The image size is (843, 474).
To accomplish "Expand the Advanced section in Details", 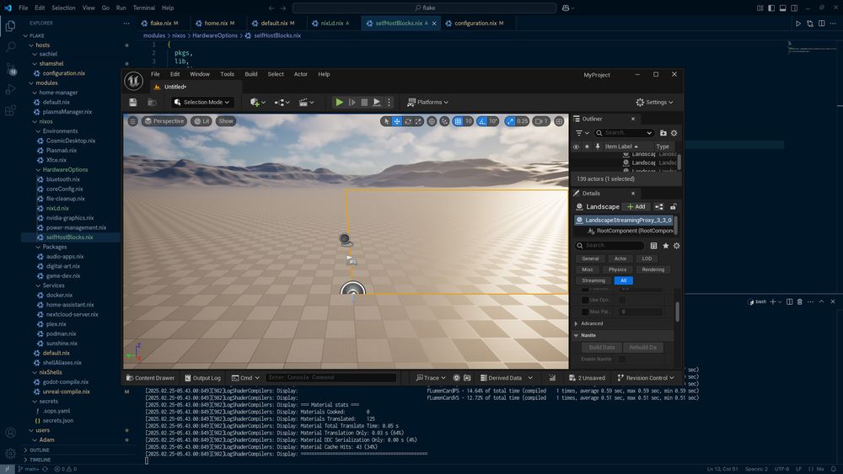I will (590, 323).
